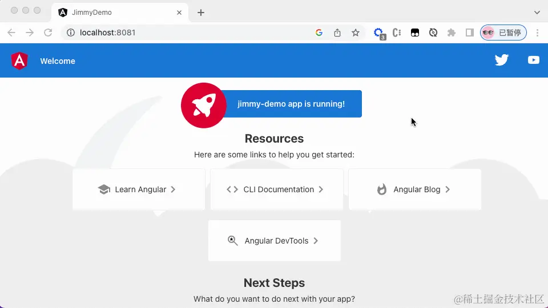Open Chrome three-dot menu

coord(537,33)
